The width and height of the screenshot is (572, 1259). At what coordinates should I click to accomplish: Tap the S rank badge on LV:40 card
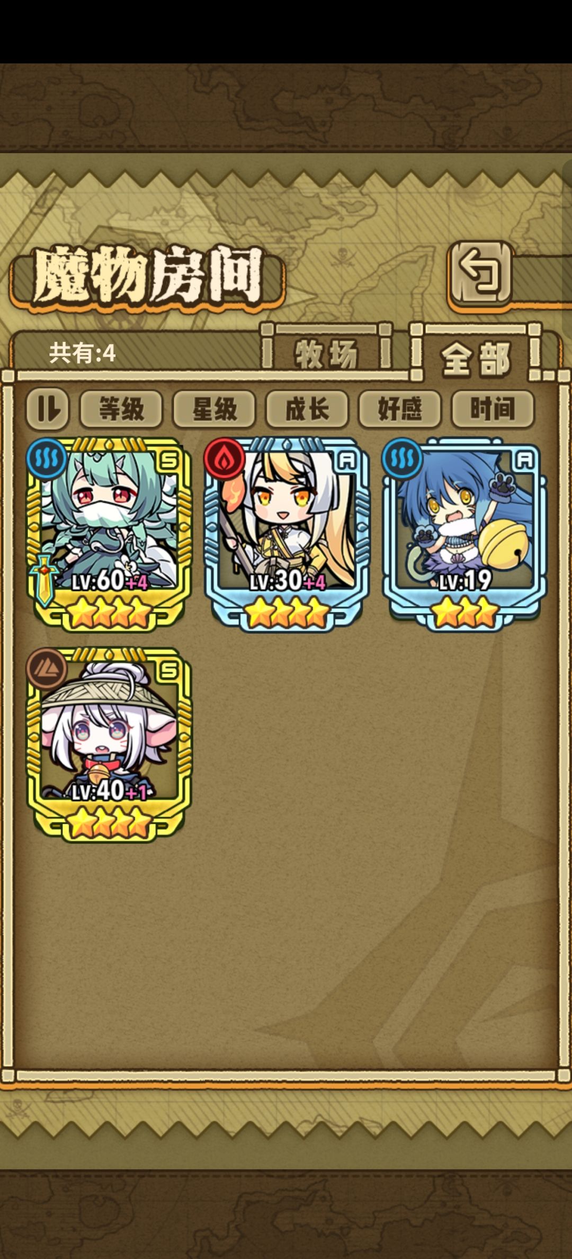pyautogui.click(x=169, y=671)
